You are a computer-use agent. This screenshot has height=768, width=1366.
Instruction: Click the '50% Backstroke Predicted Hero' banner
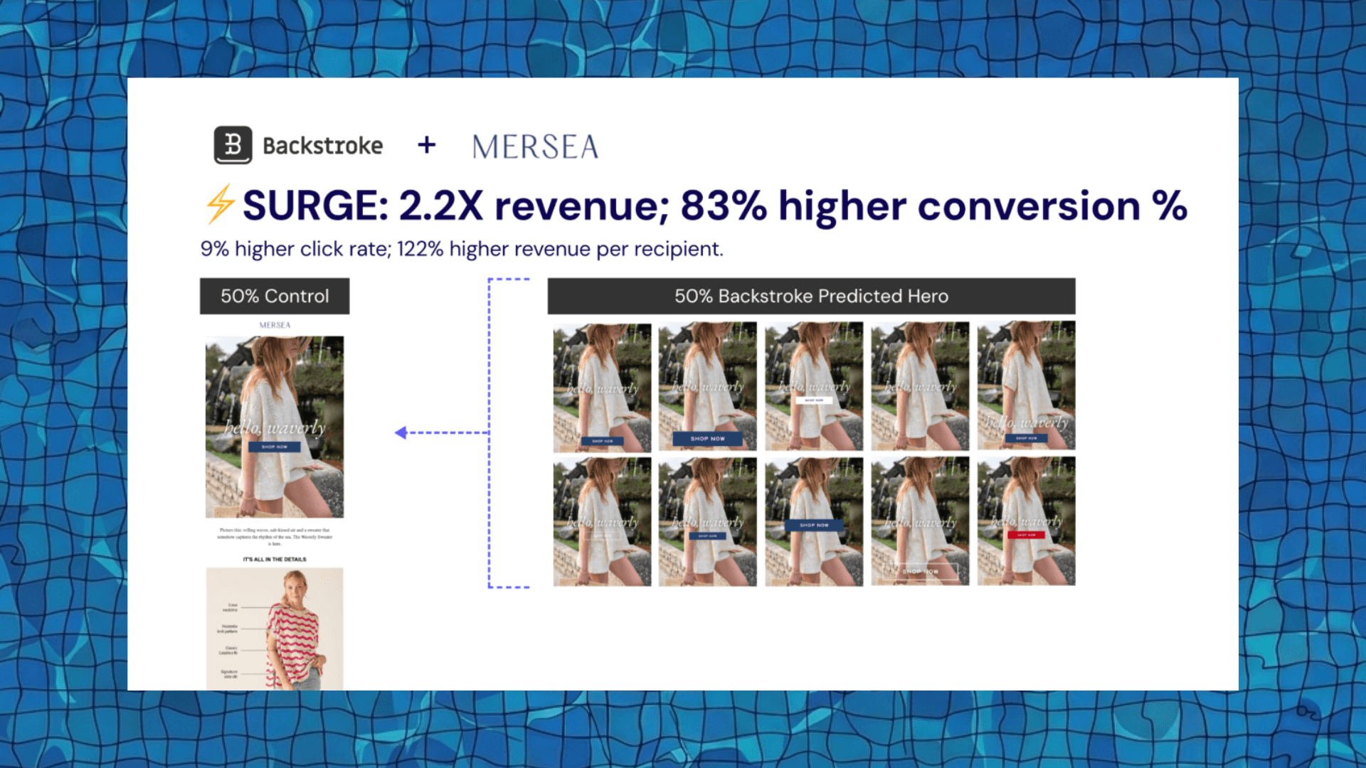click(x=811, y=296)
